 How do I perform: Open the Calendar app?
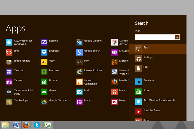(15, 72)
